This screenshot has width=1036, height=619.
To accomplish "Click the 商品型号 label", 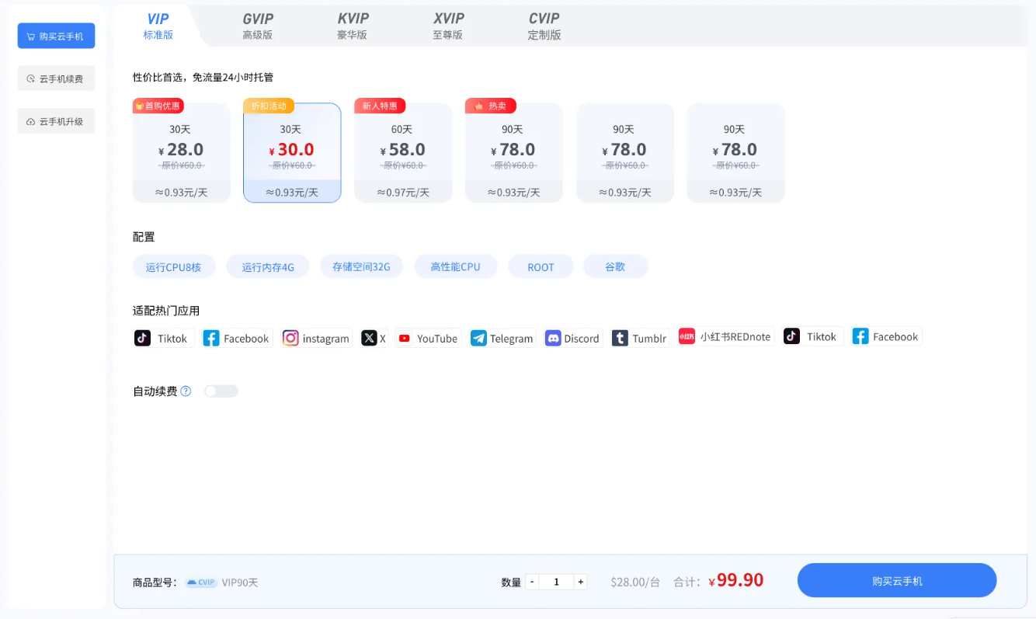I will click(154, 582).
